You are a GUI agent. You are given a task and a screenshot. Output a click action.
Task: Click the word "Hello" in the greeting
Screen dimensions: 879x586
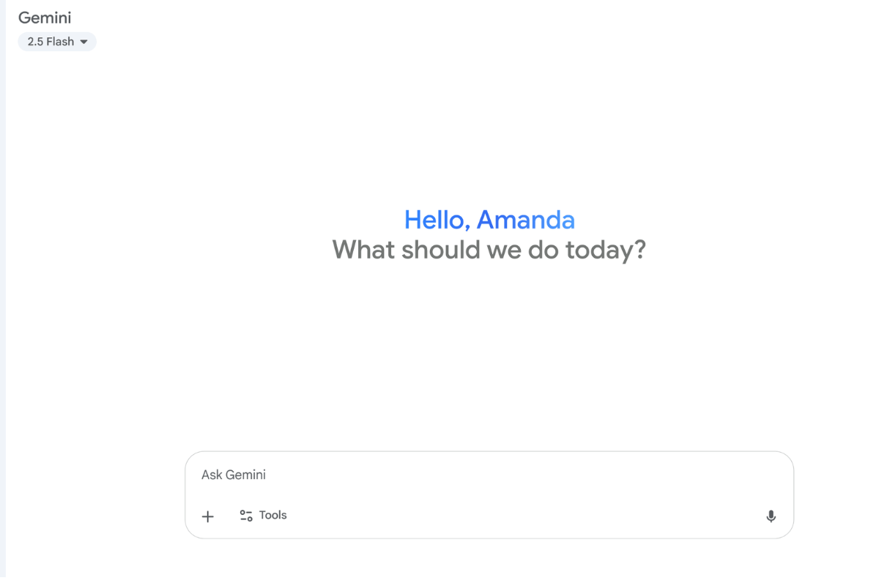click(x=437, y=220)
